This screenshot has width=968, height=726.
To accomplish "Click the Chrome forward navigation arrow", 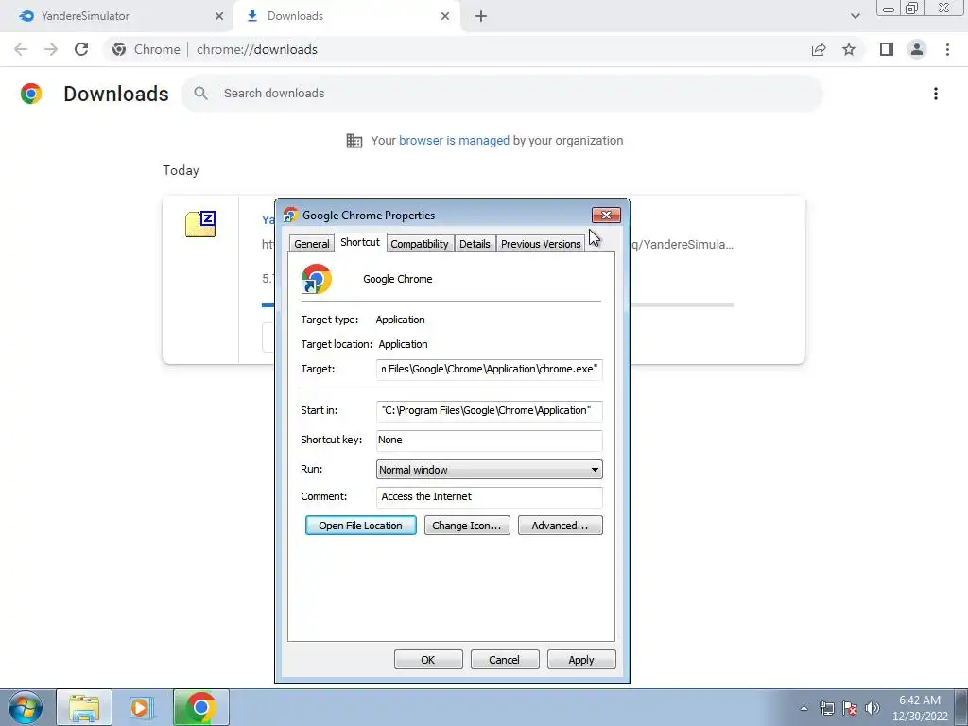I will tap(51, 49).
